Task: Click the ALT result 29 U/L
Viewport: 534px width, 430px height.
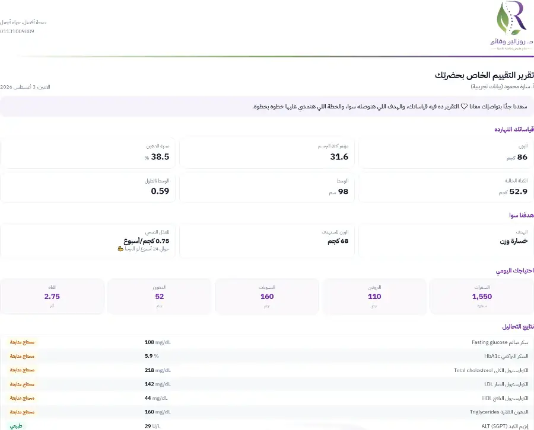Action: pos(152,426)
